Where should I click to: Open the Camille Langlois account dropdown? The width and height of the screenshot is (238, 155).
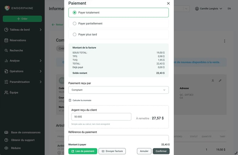(209, 9)
